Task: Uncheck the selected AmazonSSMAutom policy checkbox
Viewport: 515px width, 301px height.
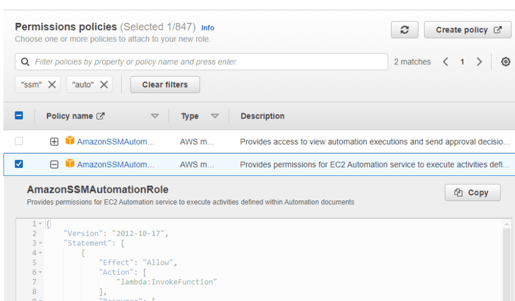Action: point(19,164)
